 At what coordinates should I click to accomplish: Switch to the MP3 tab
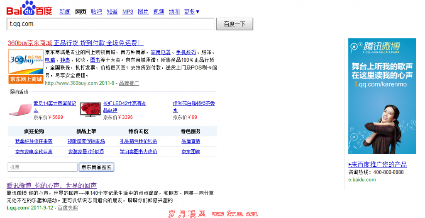tap(128, 12)
